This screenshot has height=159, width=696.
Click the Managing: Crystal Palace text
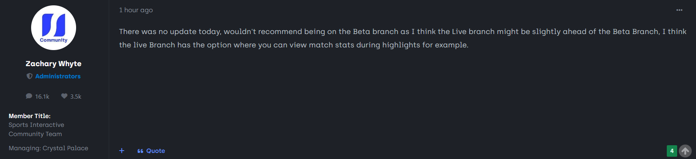48,148
